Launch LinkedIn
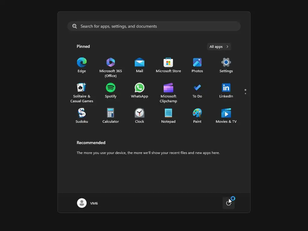The height and width of the screenshot is (231, 308). (x=226, y=91)
